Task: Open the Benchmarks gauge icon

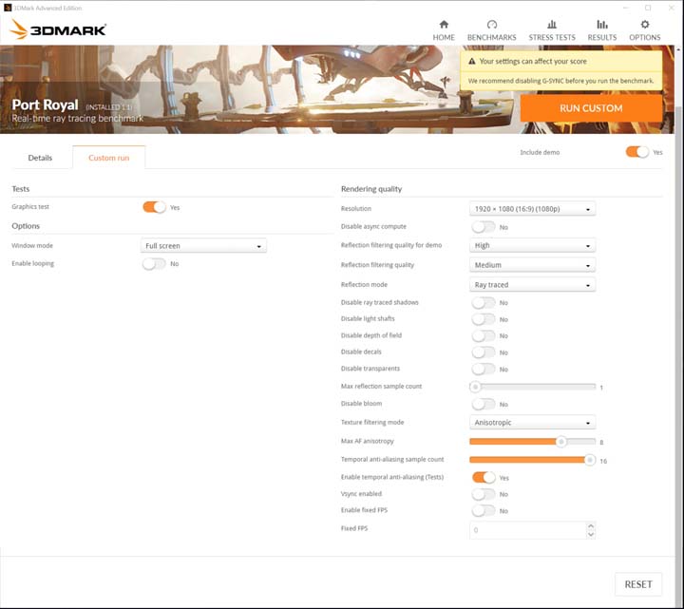Action: click(492, 25)
